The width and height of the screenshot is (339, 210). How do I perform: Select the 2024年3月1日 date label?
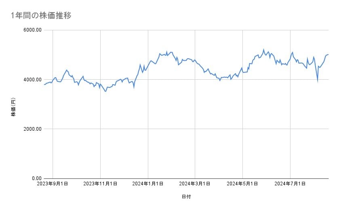(x=195, y=184)
